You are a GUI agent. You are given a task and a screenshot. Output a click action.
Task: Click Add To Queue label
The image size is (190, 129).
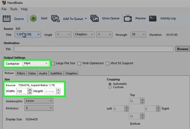click(73, 19)
